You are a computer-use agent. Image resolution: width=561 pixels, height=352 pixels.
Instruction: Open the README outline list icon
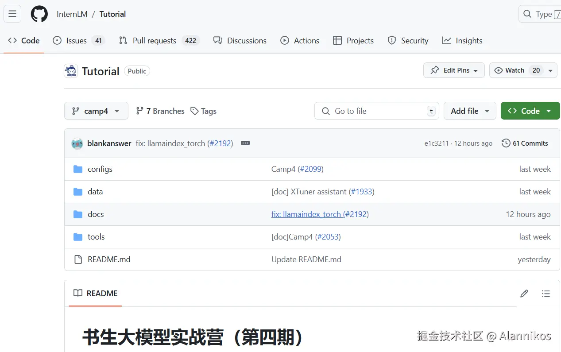click(x=546, y=293)
